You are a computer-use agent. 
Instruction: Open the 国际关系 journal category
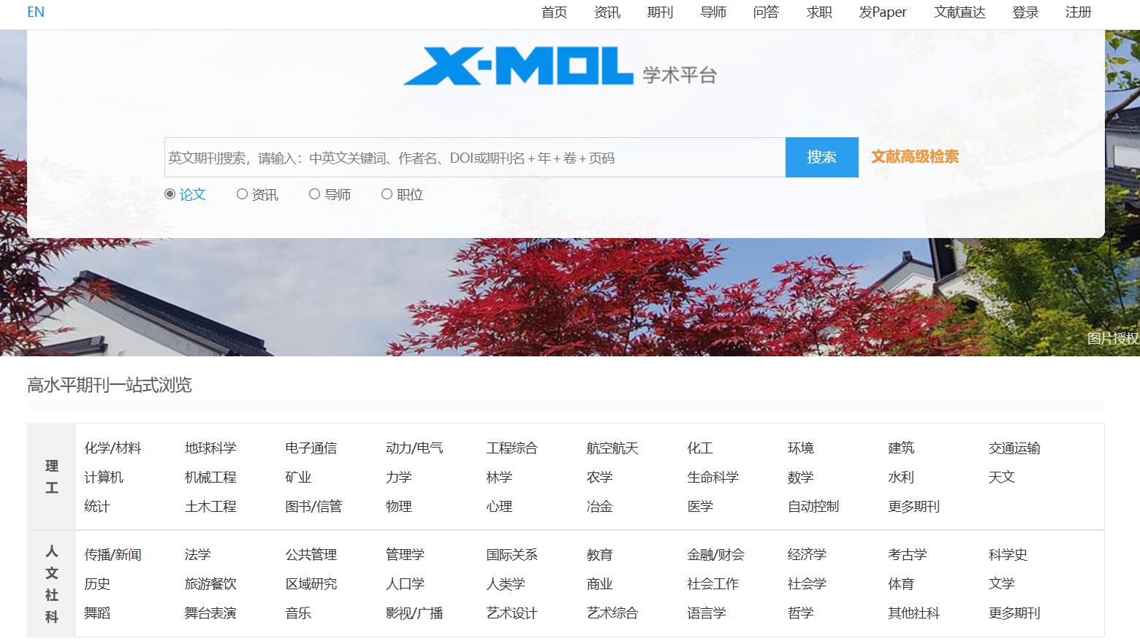[512, 555]
